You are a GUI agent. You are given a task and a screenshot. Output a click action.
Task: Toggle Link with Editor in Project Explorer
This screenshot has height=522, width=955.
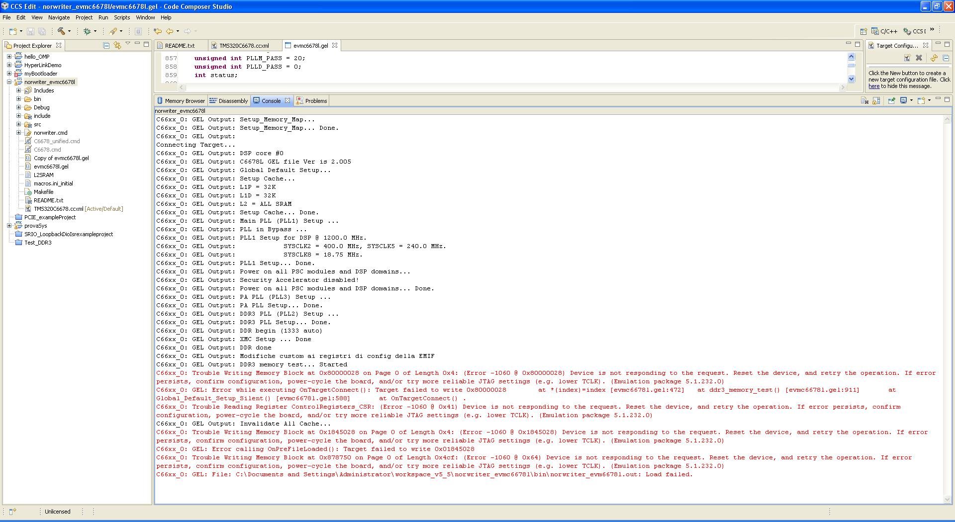[x=117, y=45]
